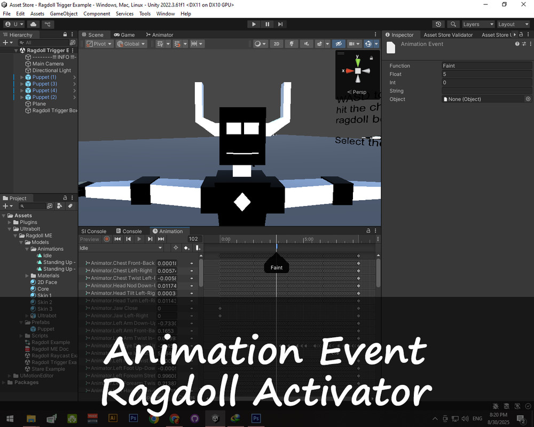Click the Step frame button in top toolbar
The width and height of the screenshot is (534, 427).
pos(280,24)
